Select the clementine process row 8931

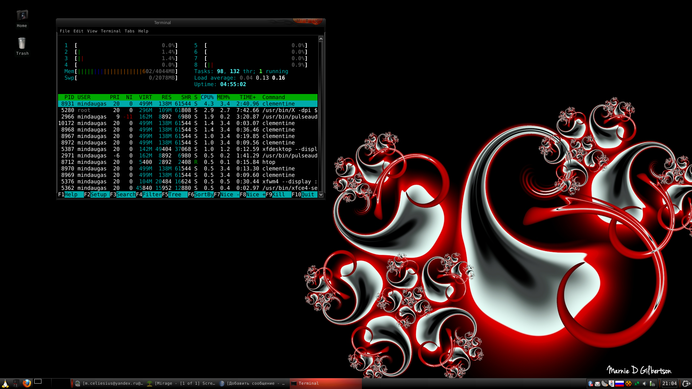[x=189, y=103]
